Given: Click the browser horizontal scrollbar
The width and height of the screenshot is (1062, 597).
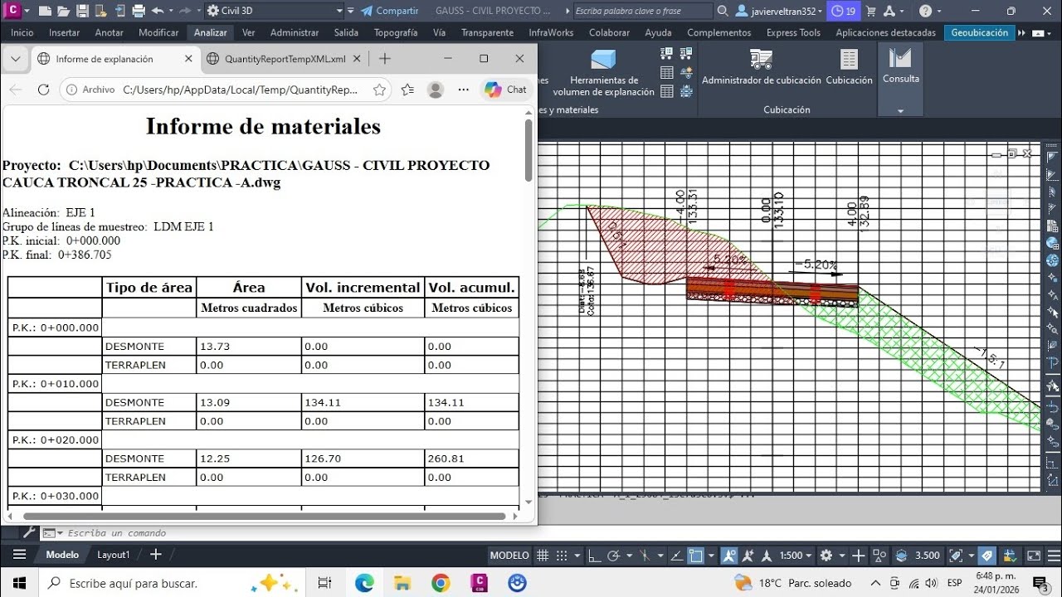Looking at the screenshot, I should pyautogui.click(x=264, y=516).
